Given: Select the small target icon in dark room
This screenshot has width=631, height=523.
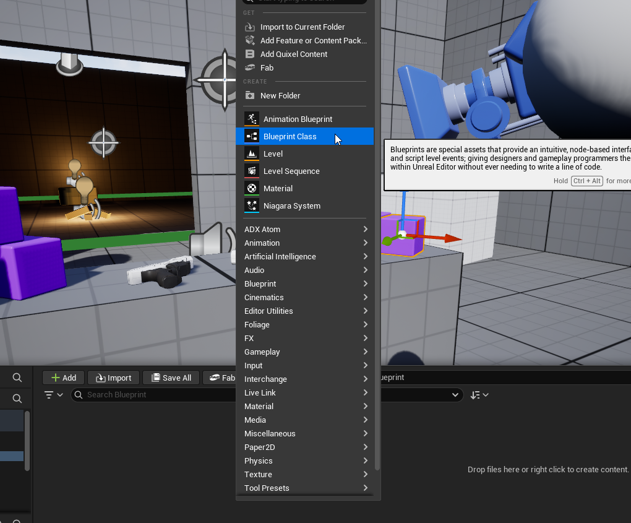Looking at the screenshot, I should (104, 142).
